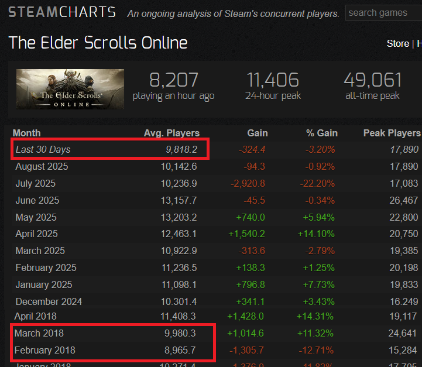Click the -313.6 gain value
Screen dimensions: 422x367
coord(252,251)
